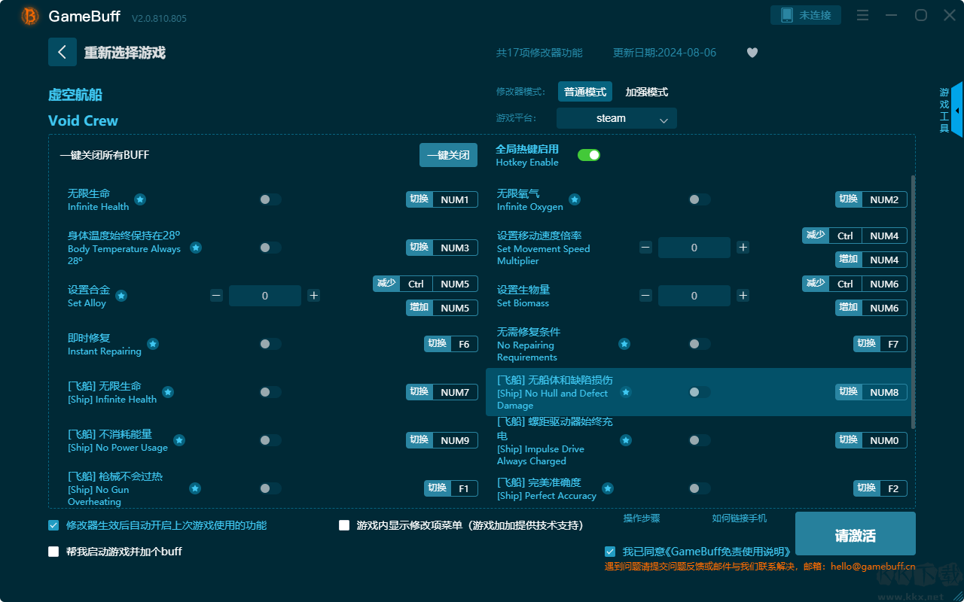964x602 pixels.
Task: Click the NUM2 hotkey for Infinite Oxygen
Action: pyautogui.click(x=884, y=199)
